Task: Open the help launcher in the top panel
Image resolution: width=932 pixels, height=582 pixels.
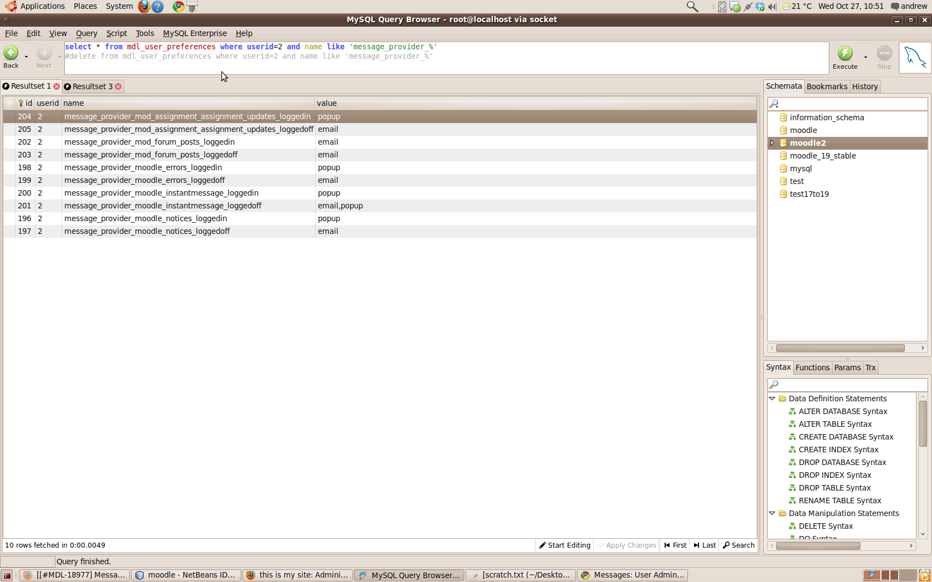Action: [158, 7]
